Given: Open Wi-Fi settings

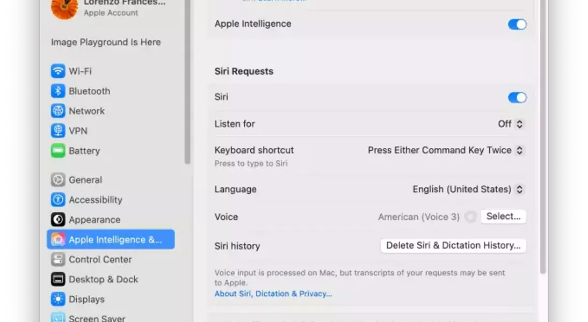Looking at the screenshot, I should [111, 71].
